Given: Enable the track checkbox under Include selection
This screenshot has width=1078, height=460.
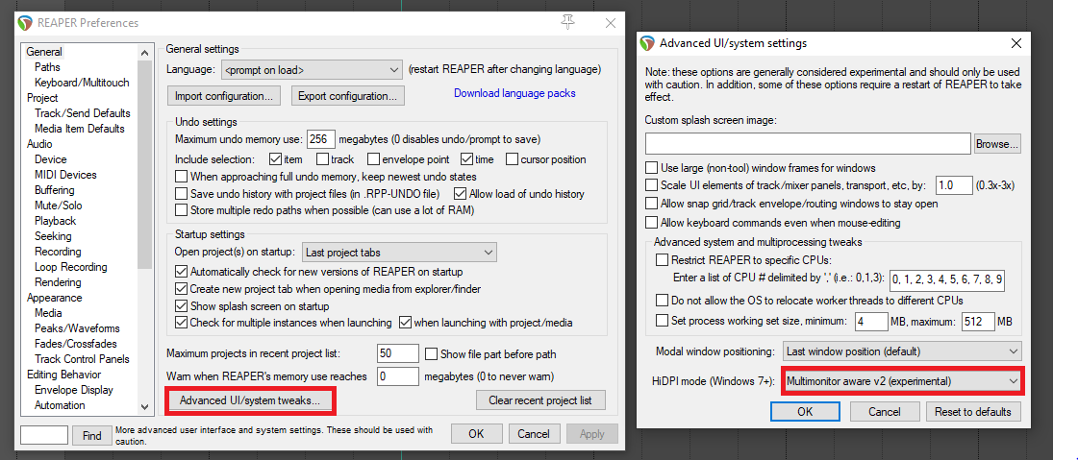Looking at the screenshot, I should pos(322,159).
